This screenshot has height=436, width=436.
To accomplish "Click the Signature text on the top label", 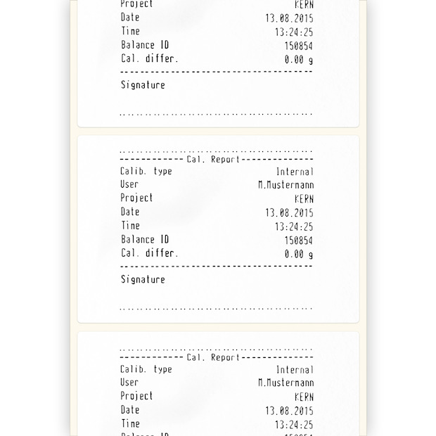I will point(143,84).
